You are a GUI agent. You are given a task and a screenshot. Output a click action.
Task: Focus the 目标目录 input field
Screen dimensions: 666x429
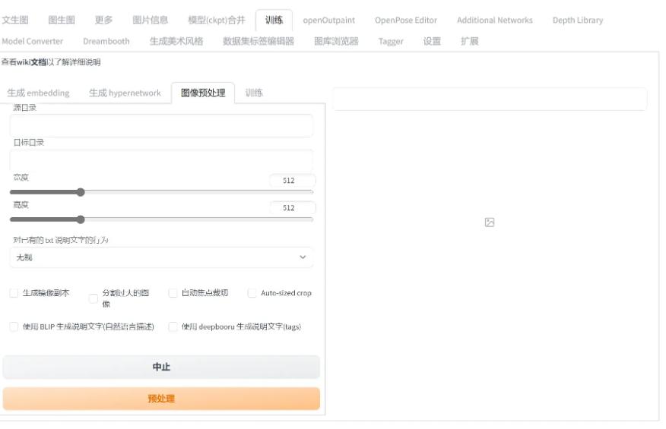click(x=161, y=160)
